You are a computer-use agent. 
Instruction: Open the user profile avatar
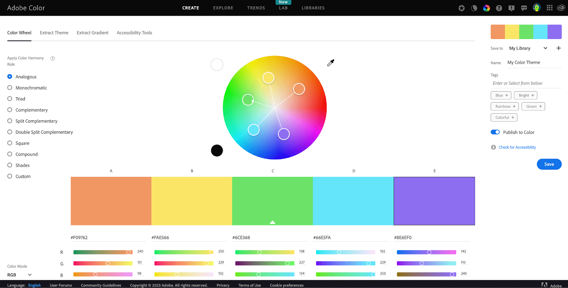[x=536, y=7]
